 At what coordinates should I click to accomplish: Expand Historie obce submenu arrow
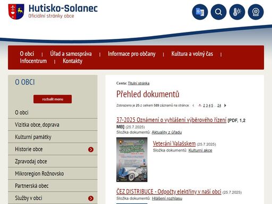pyautogui.click(x=91, y=150)
